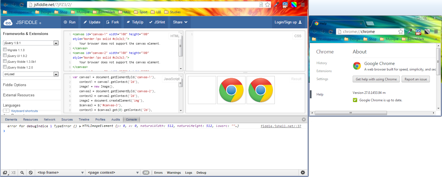Expand the HTMLImageElement object in console

pyautogui.click(x=80, y=126)
